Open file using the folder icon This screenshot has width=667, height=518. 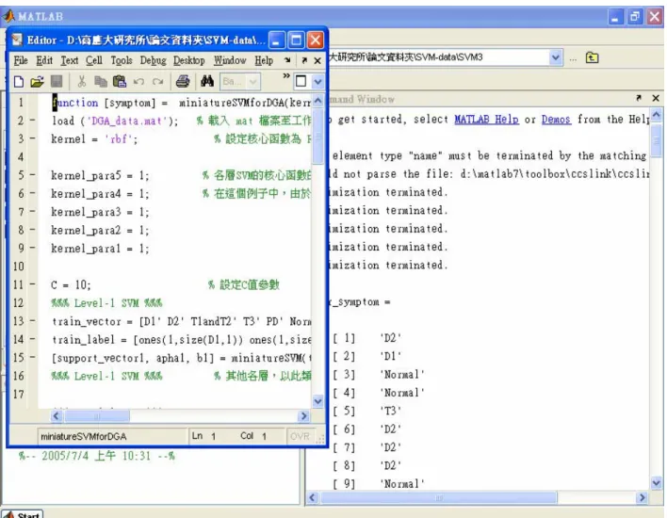click(38, 81)
